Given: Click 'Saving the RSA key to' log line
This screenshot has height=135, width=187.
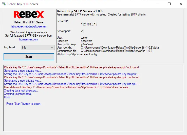Looking at the screenshot, I should 71,74.
